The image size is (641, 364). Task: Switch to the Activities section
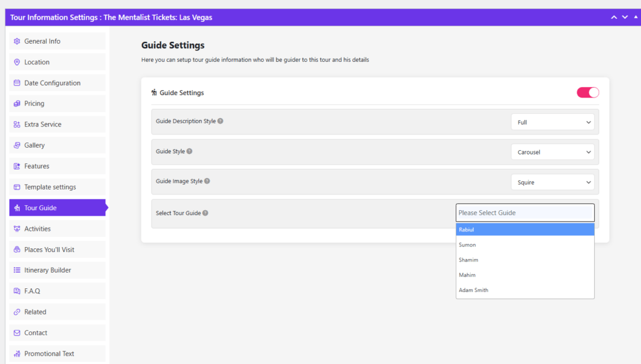(x=16, y=228)
